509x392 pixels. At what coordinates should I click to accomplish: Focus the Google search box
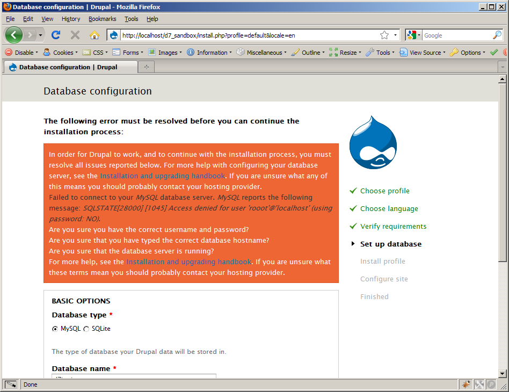(x=457, y=35)
